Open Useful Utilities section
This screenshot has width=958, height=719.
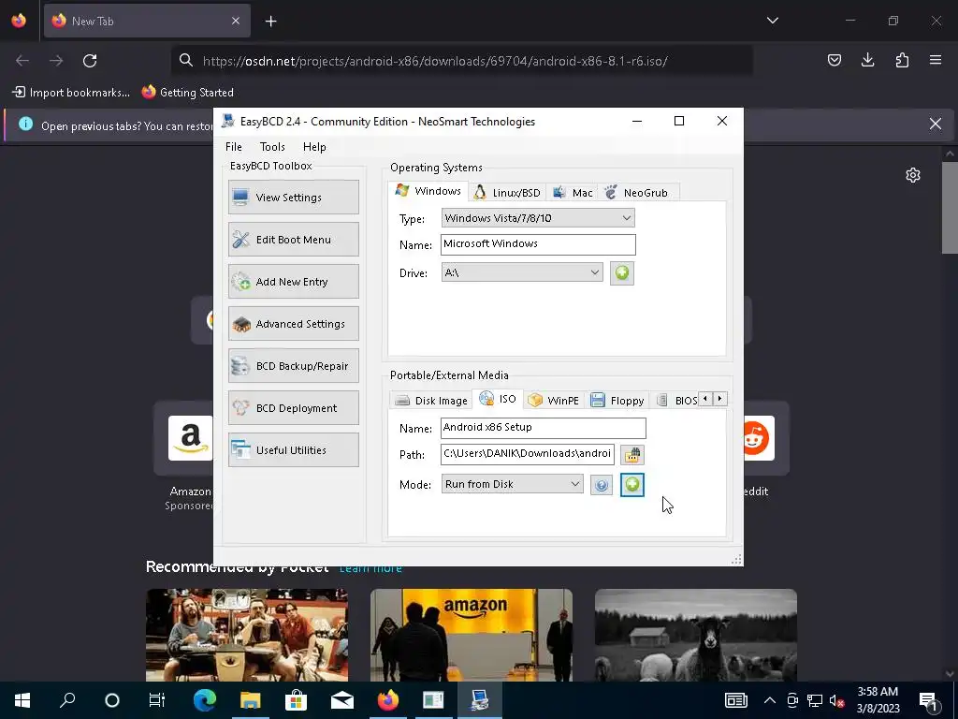coord(293,450)
